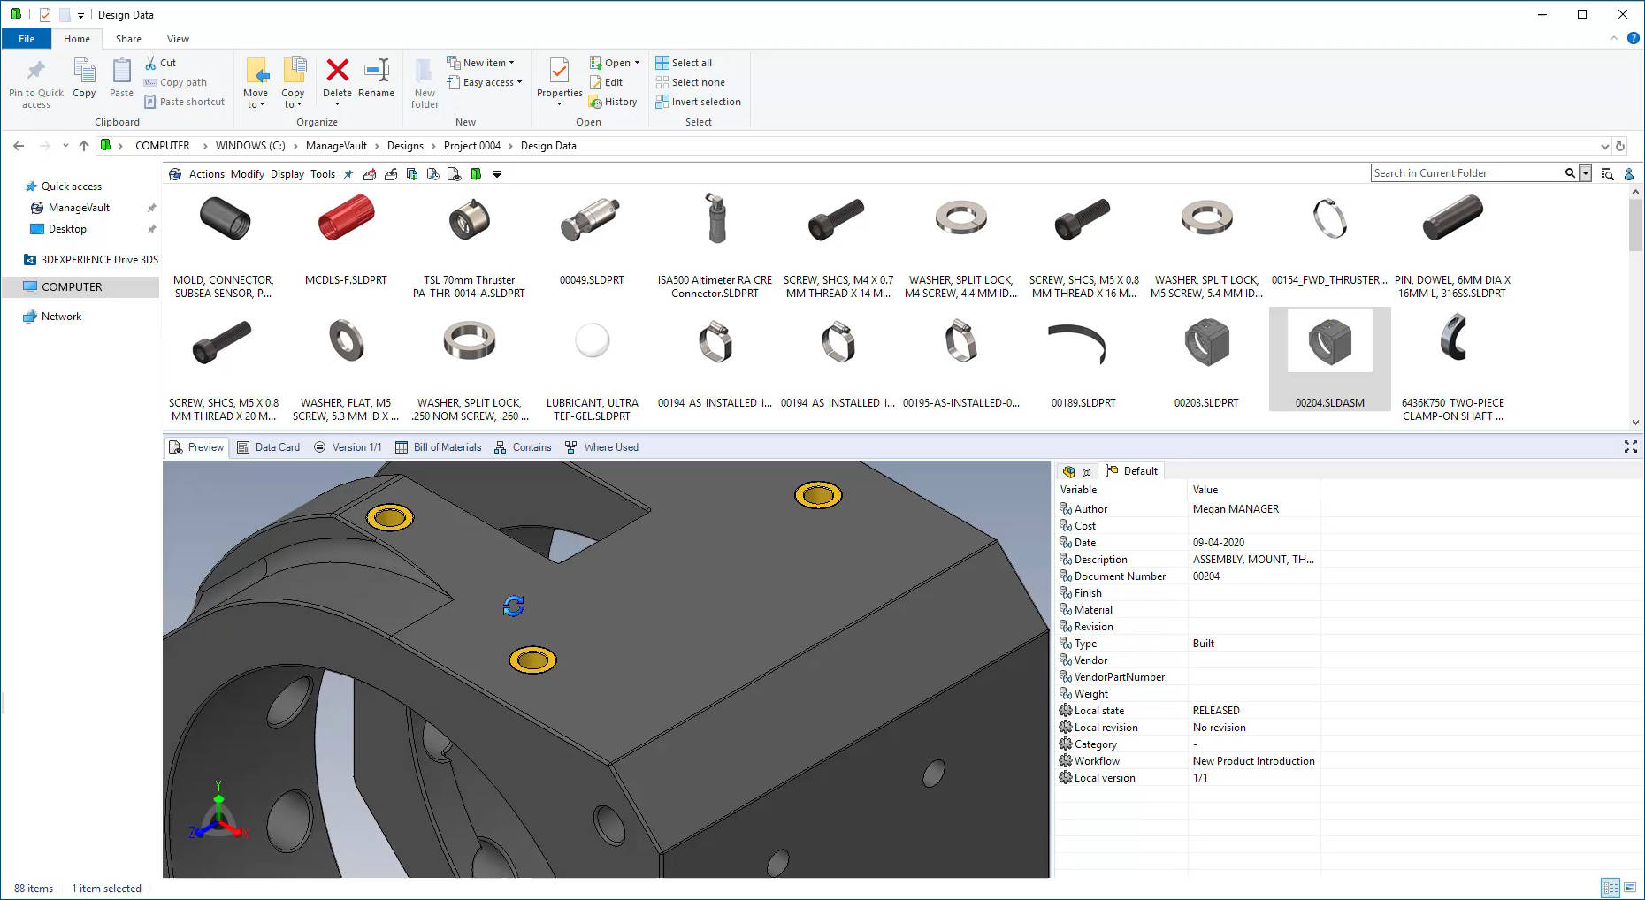The width and height of the screenshot is (1645, 900).
Task: Click the PDM refresh icon left of Actions
Action: pyautogui.click(x=175, y=174)
